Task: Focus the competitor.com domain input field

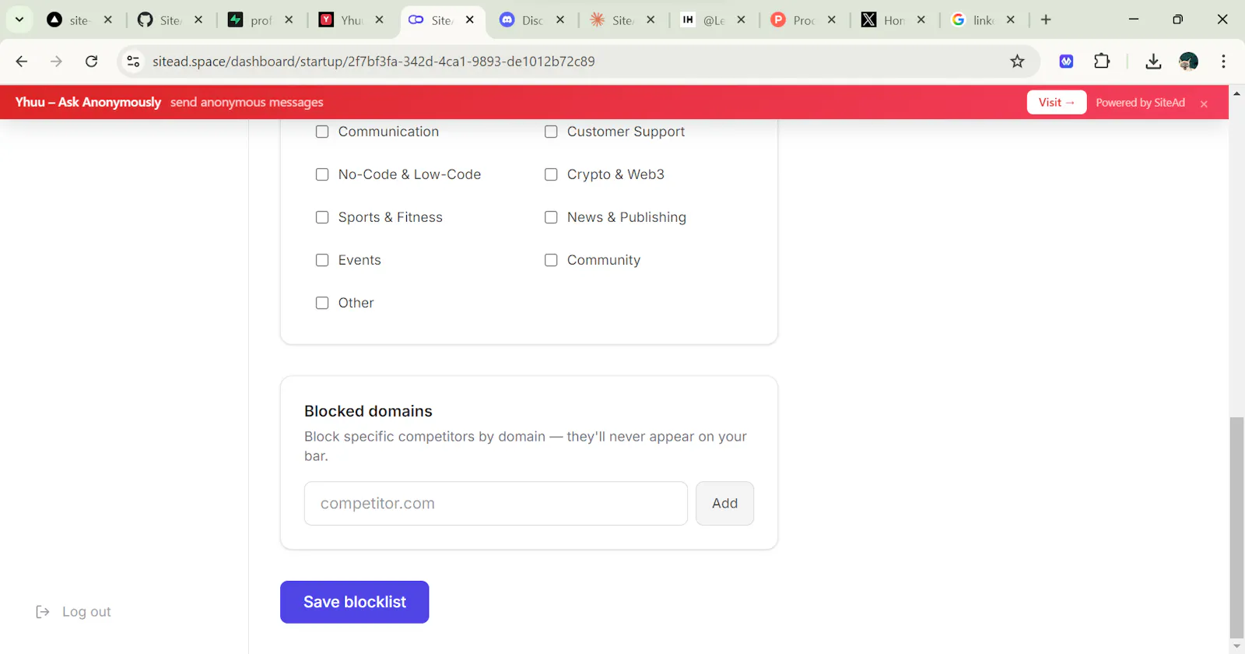Action: (x=496, y=503)
